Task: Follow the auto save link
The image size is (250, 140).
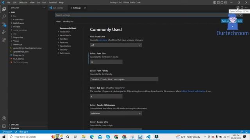Action: point(103,40)
